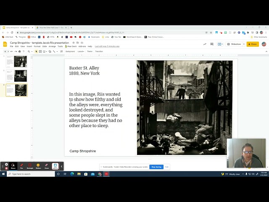Open the comment history icon
This screenshot has width=269, height=202.
click(x=212, y=44)
